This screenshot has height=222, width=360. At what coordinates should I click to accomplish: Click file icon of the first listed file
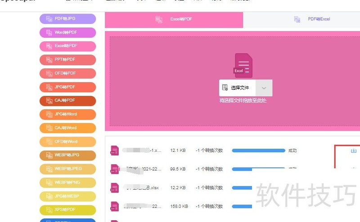point(114,151)
